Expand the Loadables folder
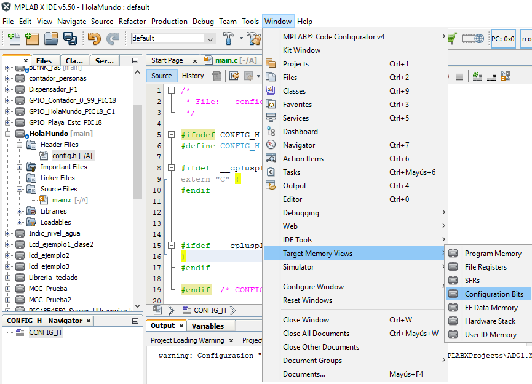532x384 pixels. 19,222
